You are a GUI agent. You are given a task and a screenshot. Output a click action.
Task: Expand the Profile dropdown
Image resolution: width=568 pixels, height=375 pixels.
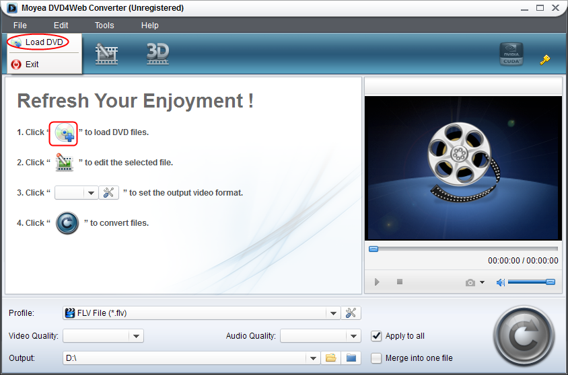(333, 313)
